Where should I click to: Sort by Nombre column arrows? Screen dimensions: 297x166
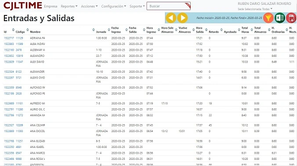(x=94, y=30)
